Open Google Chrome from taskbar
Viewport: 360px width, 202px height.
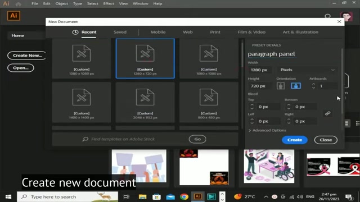pyautogui.click(x=184, y=197)
